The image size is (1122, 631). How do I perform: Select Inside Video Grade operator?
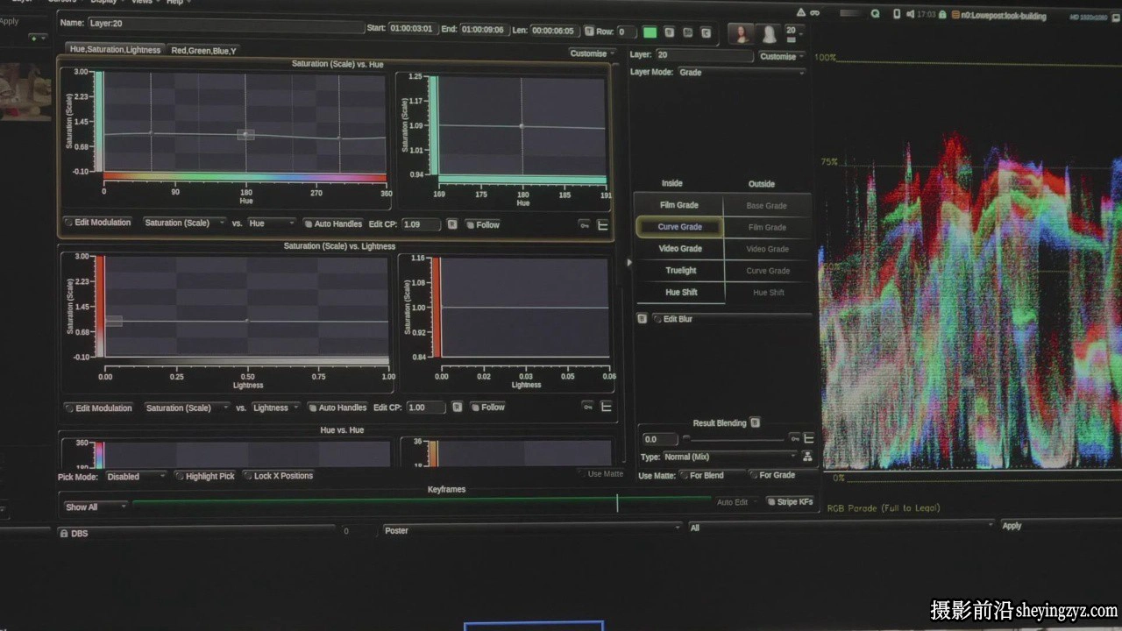coord(680,249)
